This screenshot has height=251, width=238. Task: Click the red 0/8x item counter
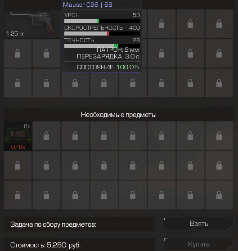tap(18, 147)
